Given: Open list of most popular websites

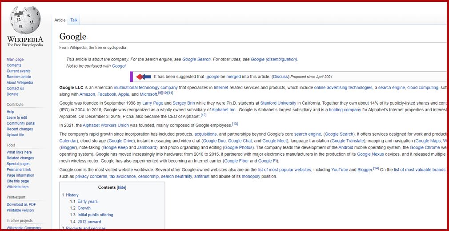Looking at the screenshot, I should coord(285,170).
